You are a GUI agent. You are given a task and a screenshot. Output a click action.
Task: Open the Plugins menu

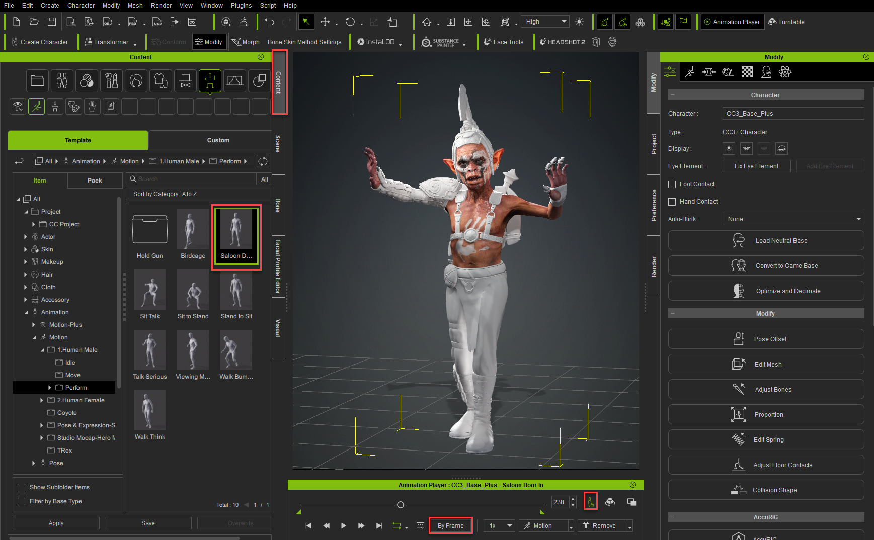tap(241, 5)
